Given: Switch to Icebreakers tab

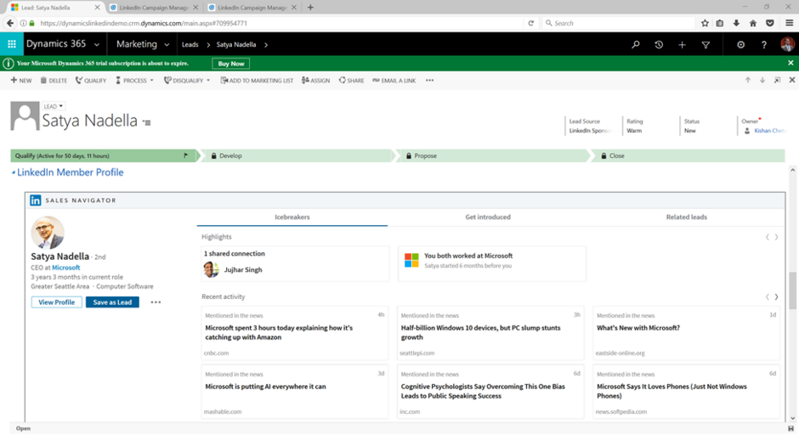Looking at the screenshot, I should [292, 217].
